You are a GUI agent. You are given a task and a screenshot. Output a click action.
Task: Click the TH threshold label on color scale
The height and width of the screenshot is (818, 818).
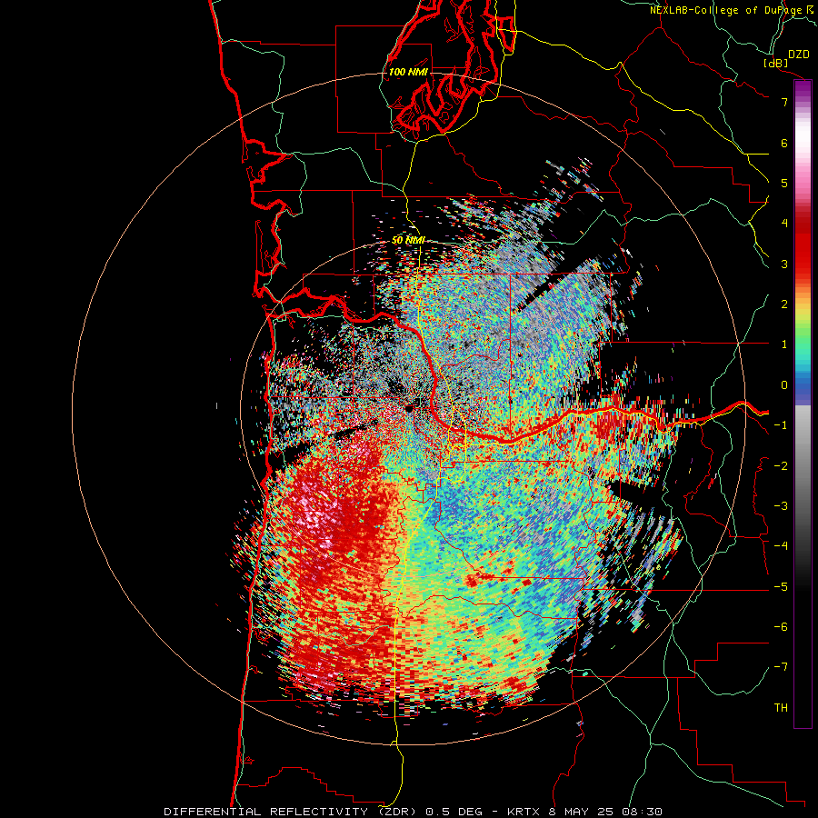pos(781,707)
